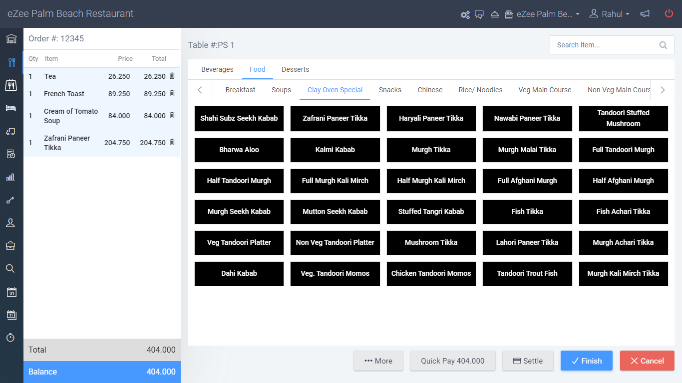Click the Tea item name in order
The height and width of the screenshot is (383, 682).
(50, 76)
